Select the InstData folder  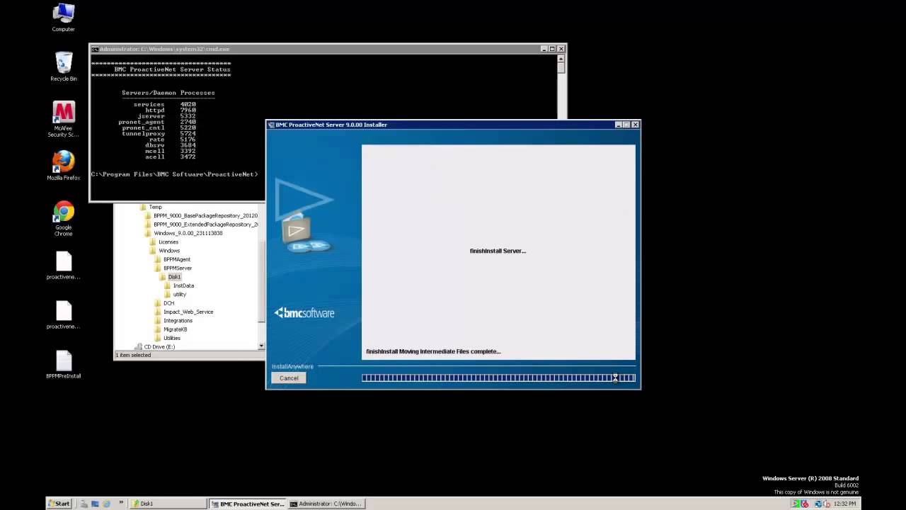(179, 285)
